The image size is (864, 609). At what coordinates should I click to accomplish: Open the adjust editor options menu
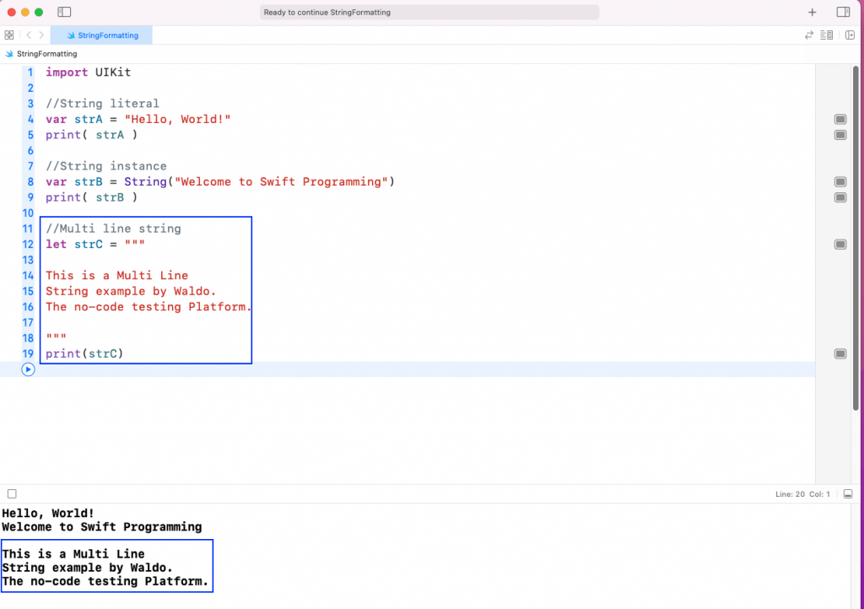(x=827, y=35)
